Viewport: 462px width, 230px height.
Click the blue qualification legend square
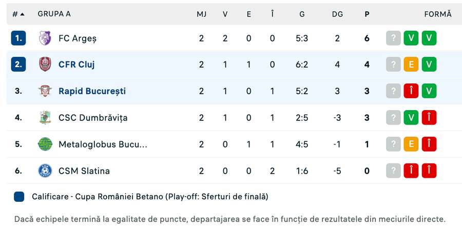[x=20, y=197]
